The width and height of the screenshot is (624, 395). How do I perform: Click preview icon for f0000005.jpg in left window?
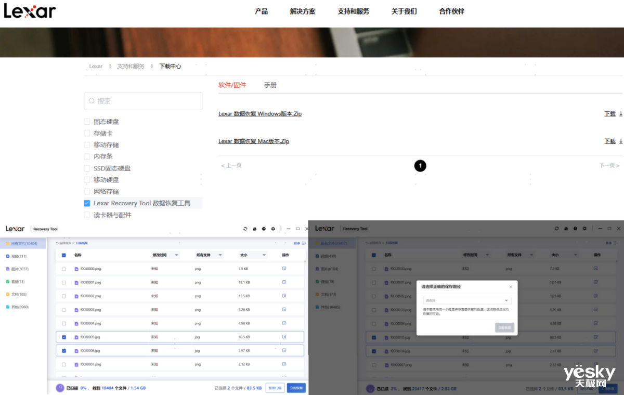click(x=284, y=337)
